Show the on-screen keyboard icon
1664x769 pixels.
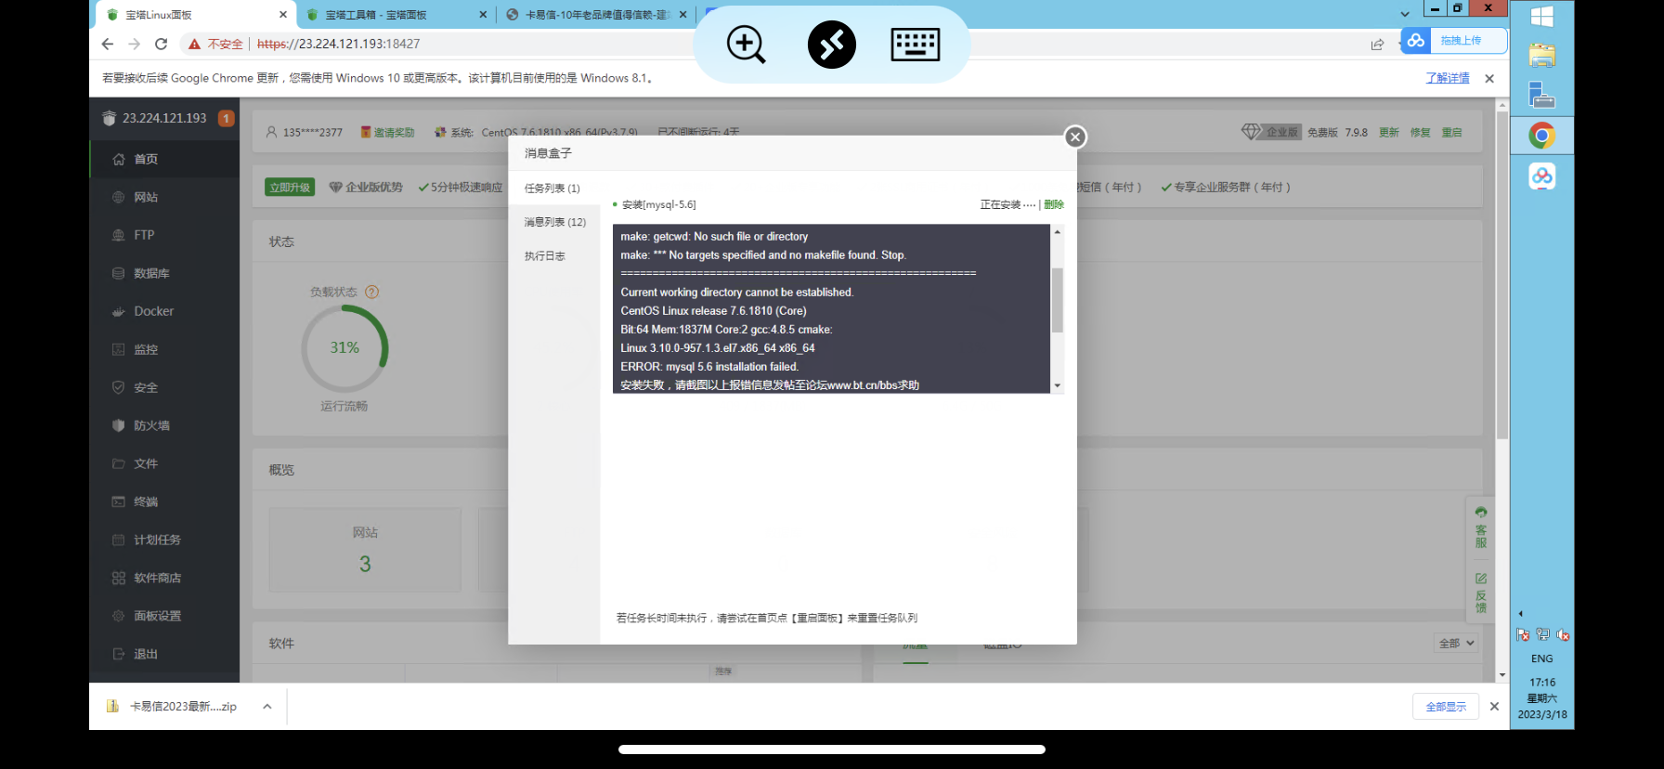tap(916, 45)
